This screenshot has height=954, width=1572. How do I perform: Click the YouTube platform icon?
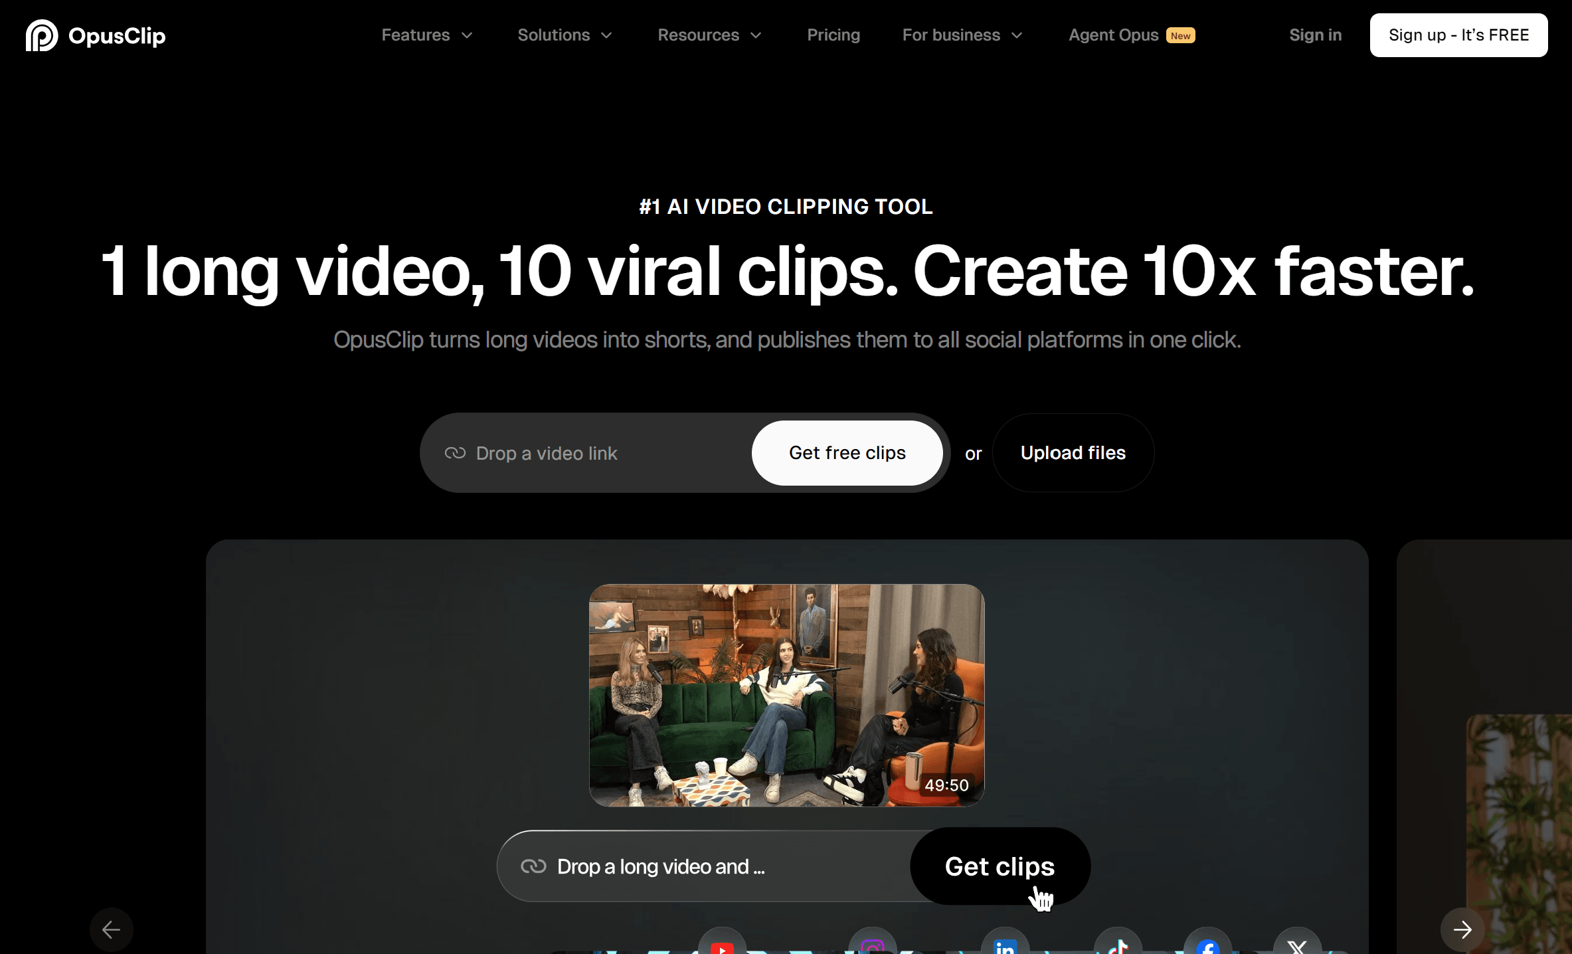[723, 947]
